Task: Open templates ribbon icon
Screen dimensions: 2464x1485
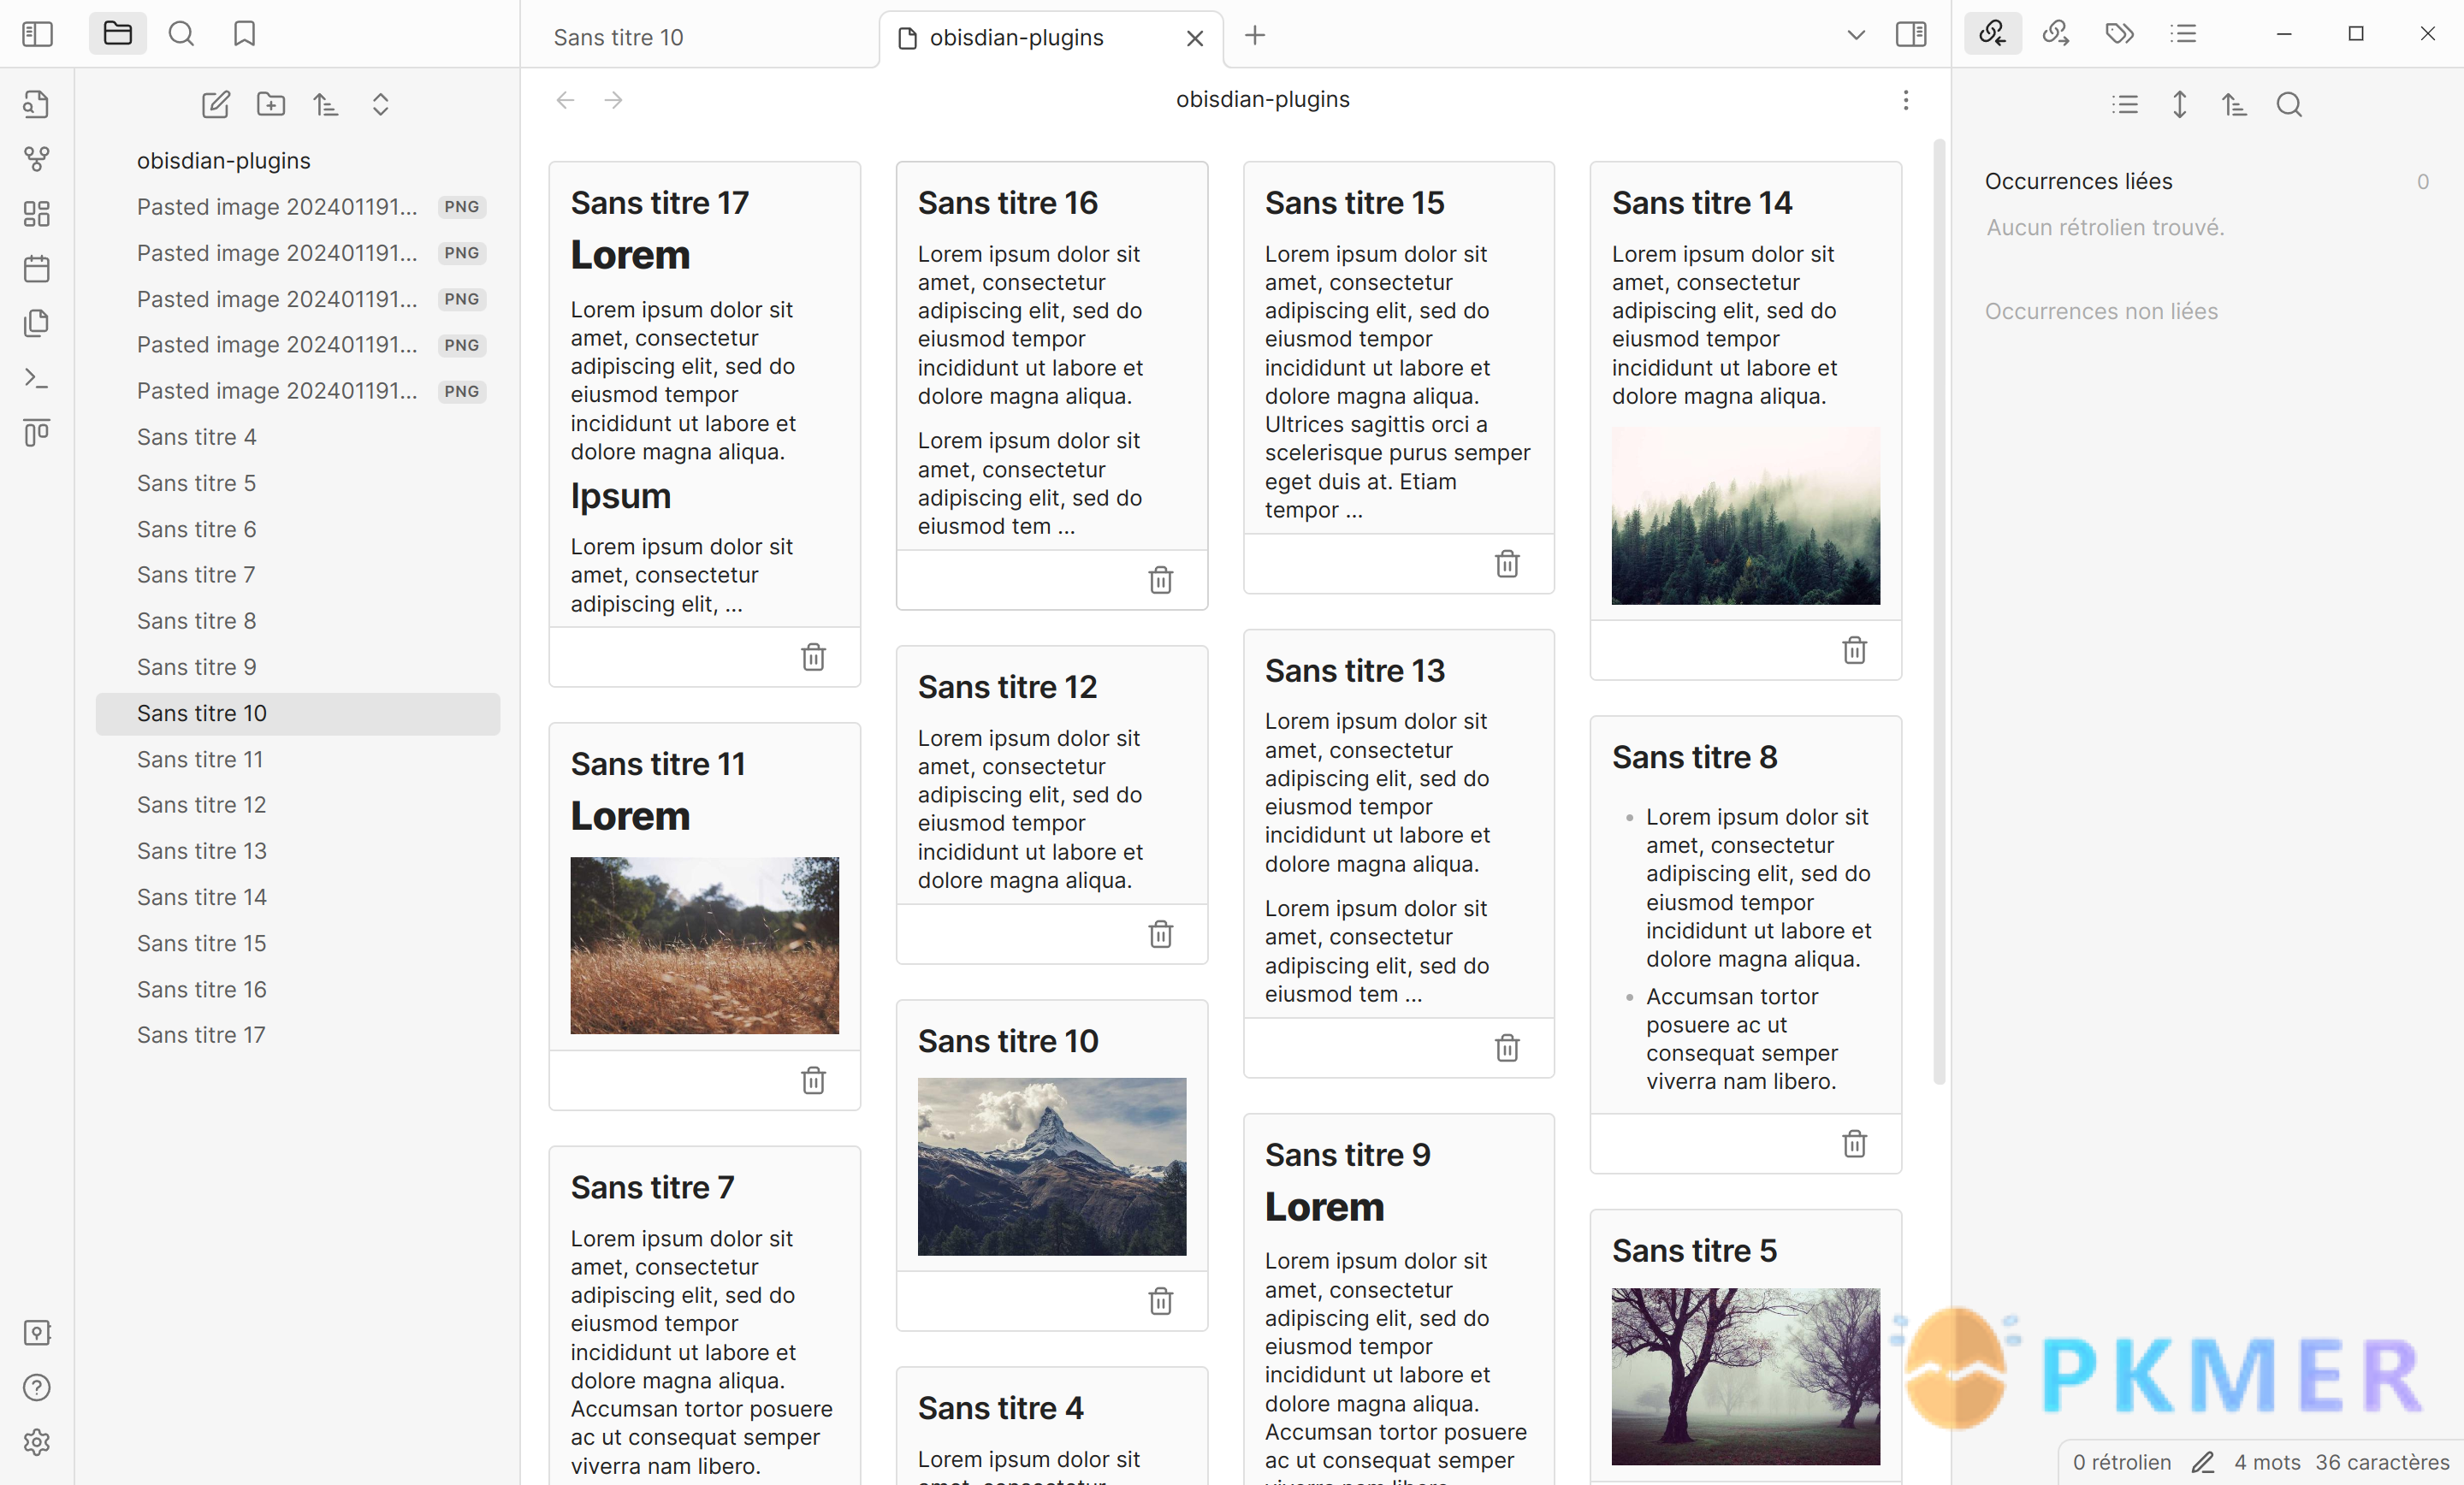Action: coord(37,323)
